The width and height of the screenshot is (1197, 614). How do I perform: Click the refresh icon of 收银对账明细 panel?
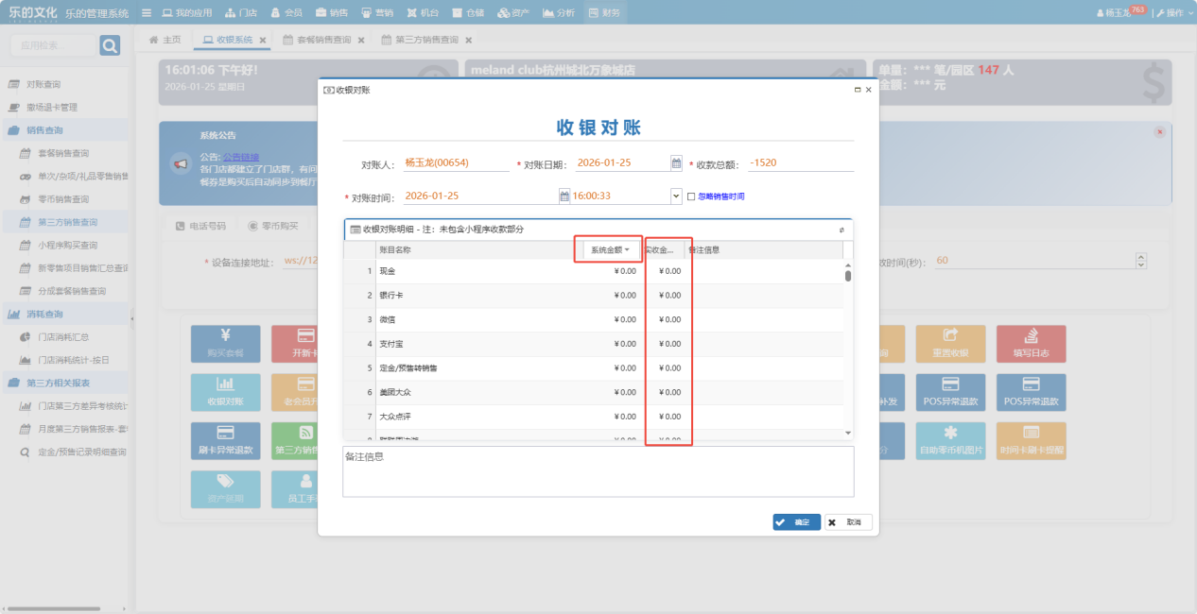(841, 230)
